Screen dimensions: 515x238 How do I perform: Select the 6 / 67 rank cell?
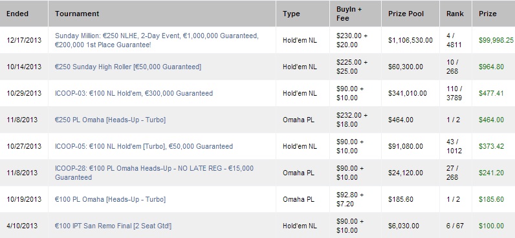tap(455, 226)
